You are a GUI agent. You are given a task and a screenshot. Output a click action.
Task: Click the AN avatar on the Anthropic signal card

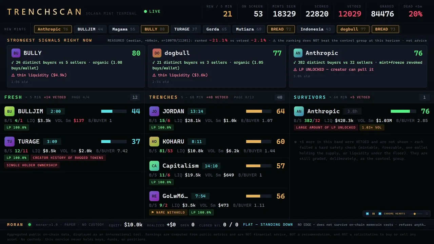298,53
